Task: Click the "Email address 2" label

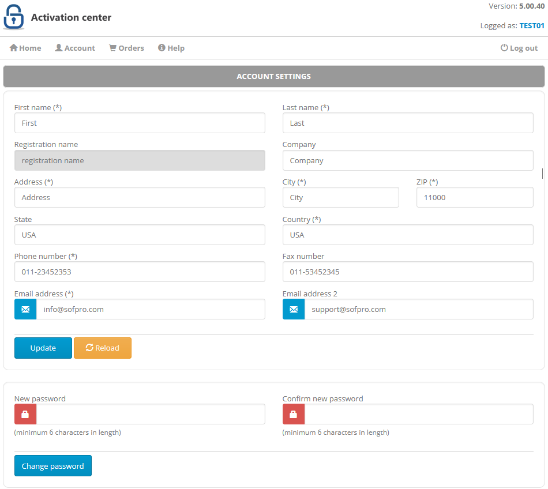Action: point(310,294)
